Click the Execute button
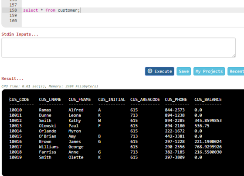The width and height of the screenshot is (244, 176). (159, 71)
